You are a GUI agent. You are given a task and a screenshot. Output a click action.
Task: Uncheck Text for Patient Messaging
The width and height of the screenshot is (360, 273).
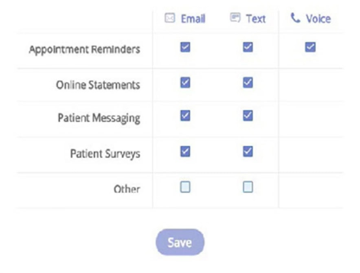[248, 116]
